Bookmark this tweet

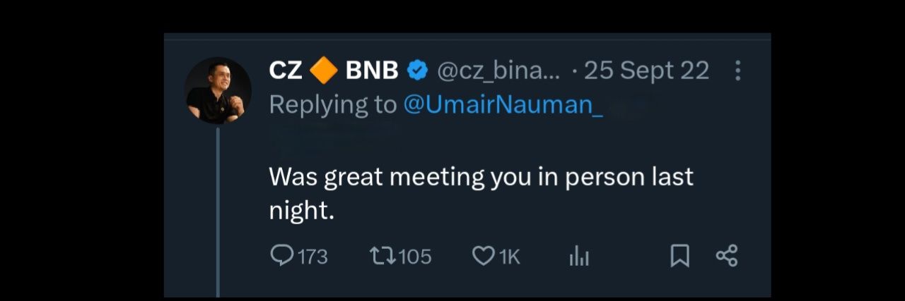coord(679,256)
